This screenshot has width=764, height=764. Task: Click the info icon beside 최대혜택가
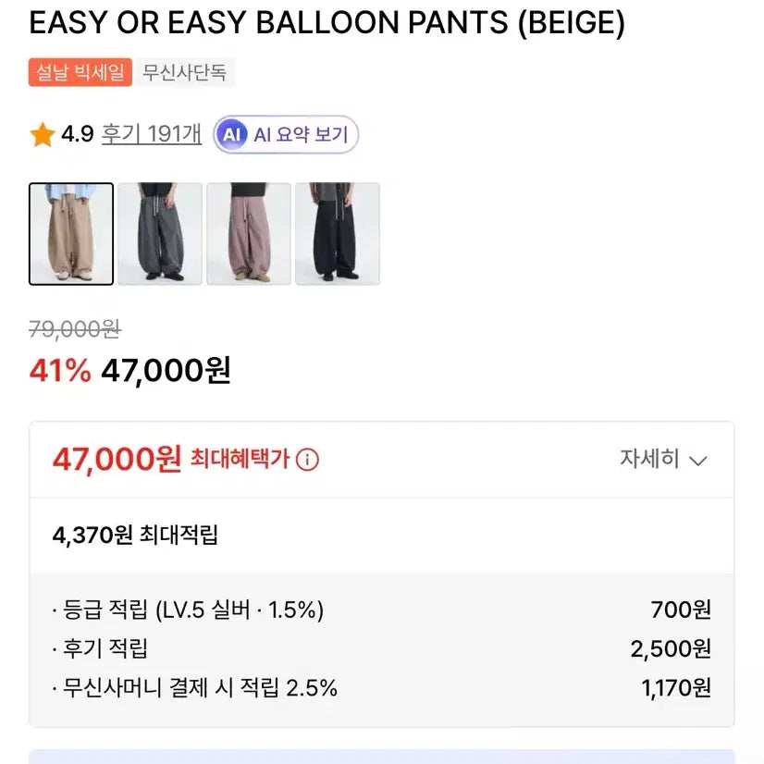click(x=307, y=460)
